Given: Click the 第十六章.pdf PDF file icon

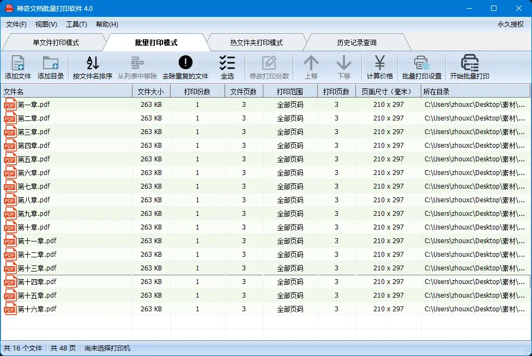Looking at the screenshot, I should tap(10, 309).
